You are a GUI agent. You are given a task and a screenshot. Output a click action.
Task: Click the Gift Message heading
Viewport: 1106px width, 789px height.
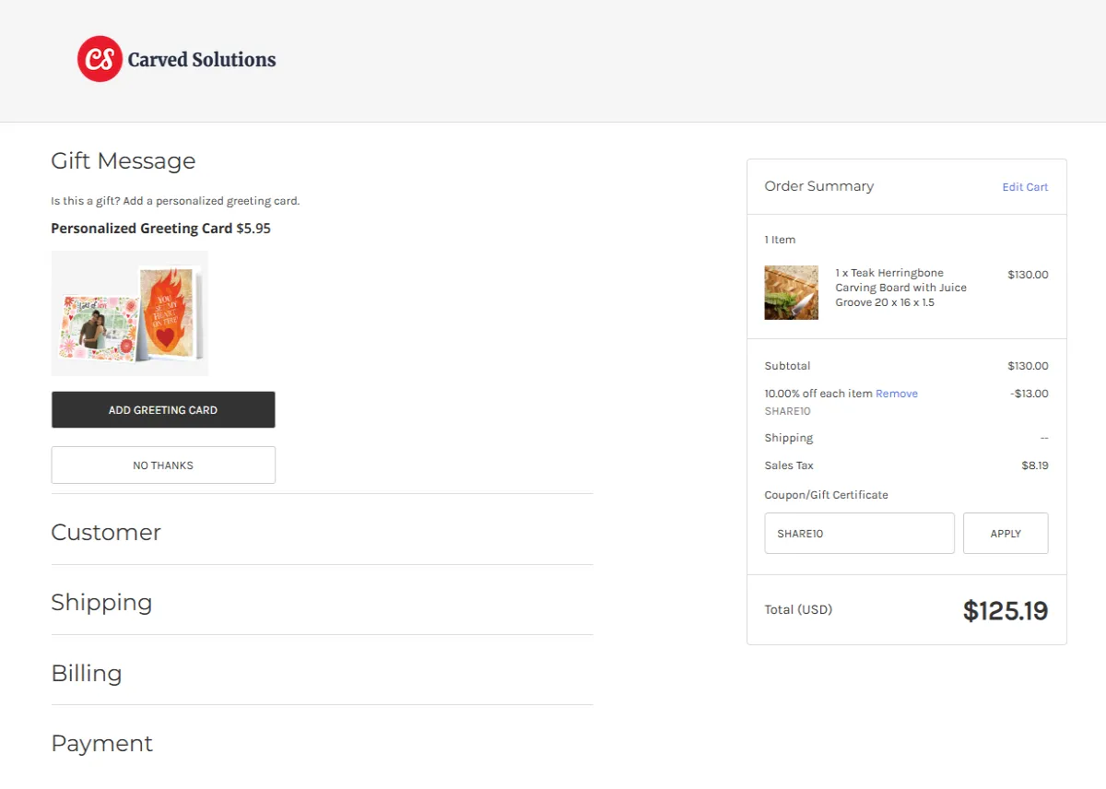pyautogui.click(x=123, y=160)
